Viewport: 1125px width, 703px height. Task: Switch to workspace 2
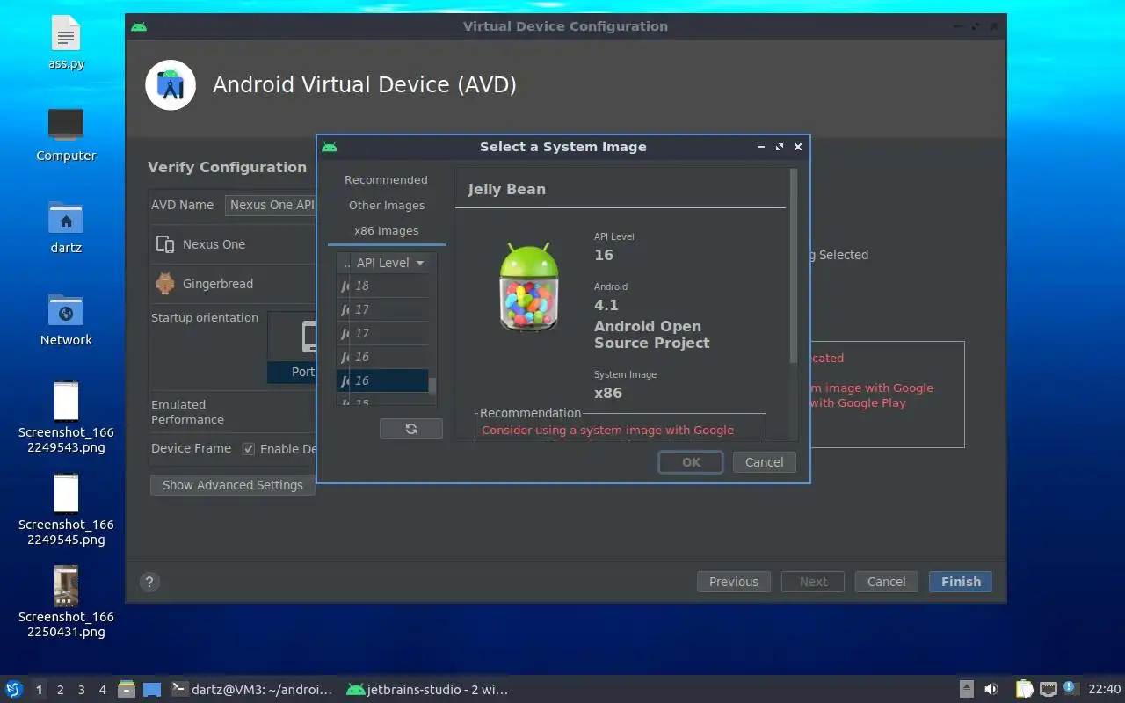click(x=61, y=690)
